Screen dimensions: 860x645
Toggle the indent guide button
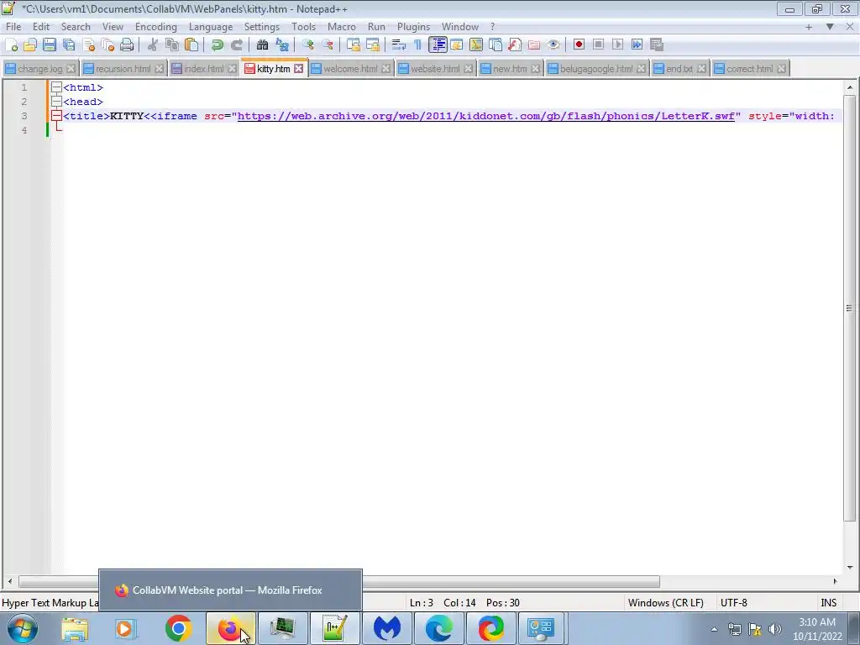438,45
